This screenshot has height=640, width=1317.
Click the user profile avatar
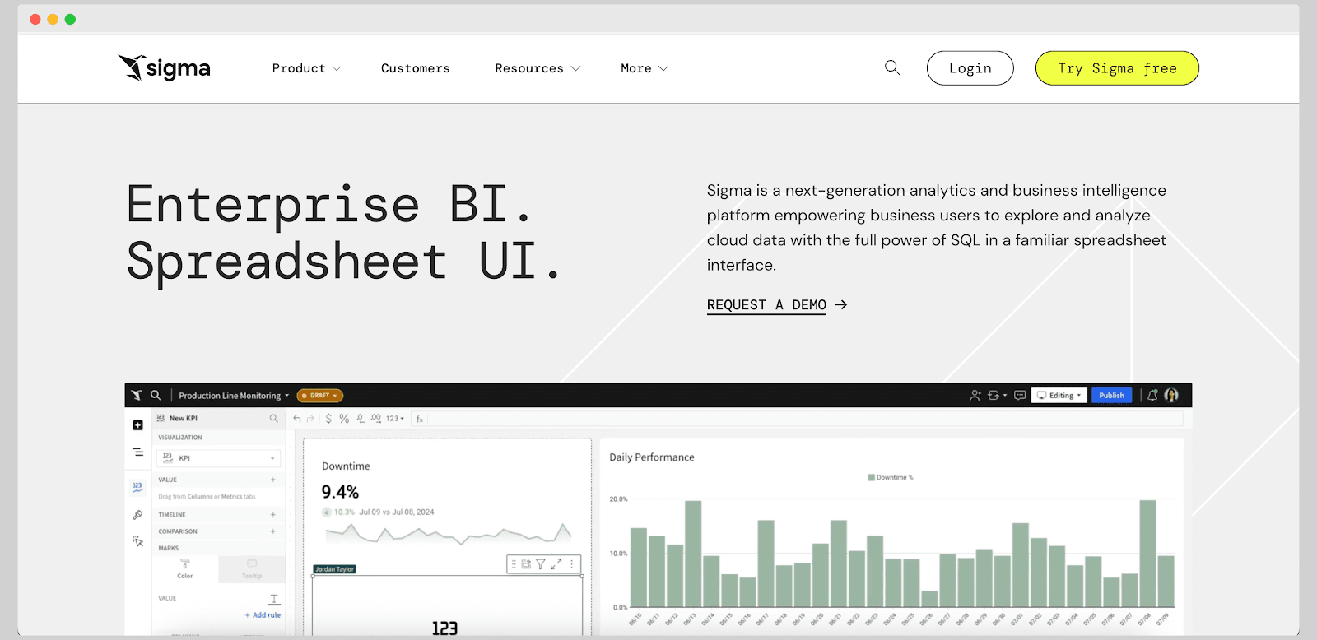tap(1171, 395)
